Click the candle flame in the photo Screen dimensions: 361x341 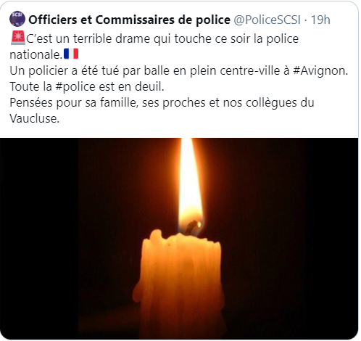click(x=190, y=186)
